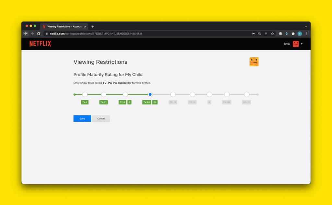Expand the tab search chevron
Image resolution: width=332 pixels, height=205 pixels.
(x=306, y=27)
